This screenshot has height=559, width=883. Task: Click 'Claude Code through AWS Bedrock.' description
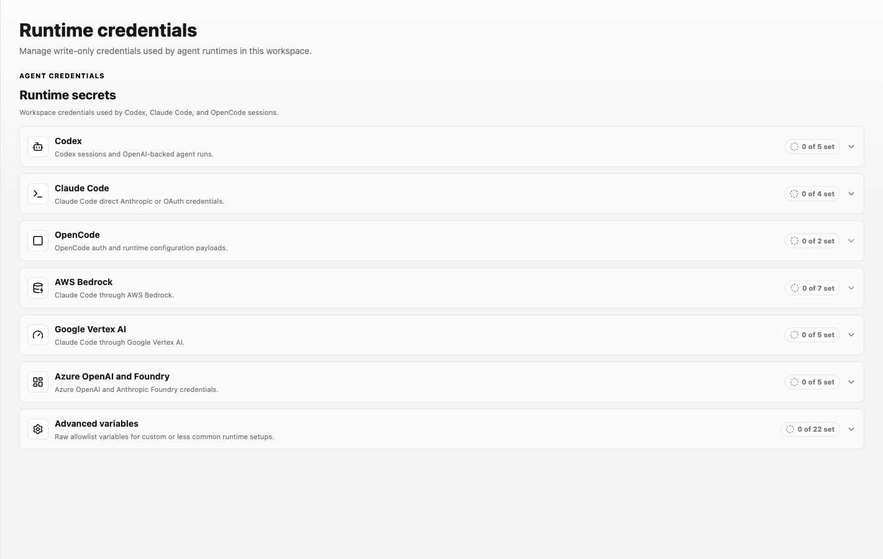[x=114, y=295]
